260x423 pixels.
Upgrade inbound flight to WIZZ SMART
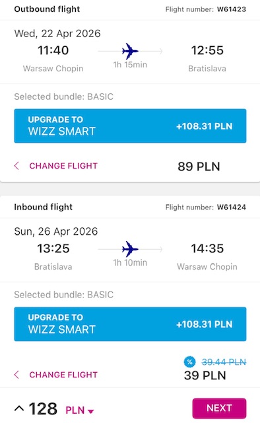[x=130, y=324]
